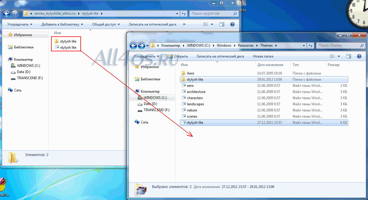Open help in the stylysh lite window

pyautogui.click(x=232, y=24)
